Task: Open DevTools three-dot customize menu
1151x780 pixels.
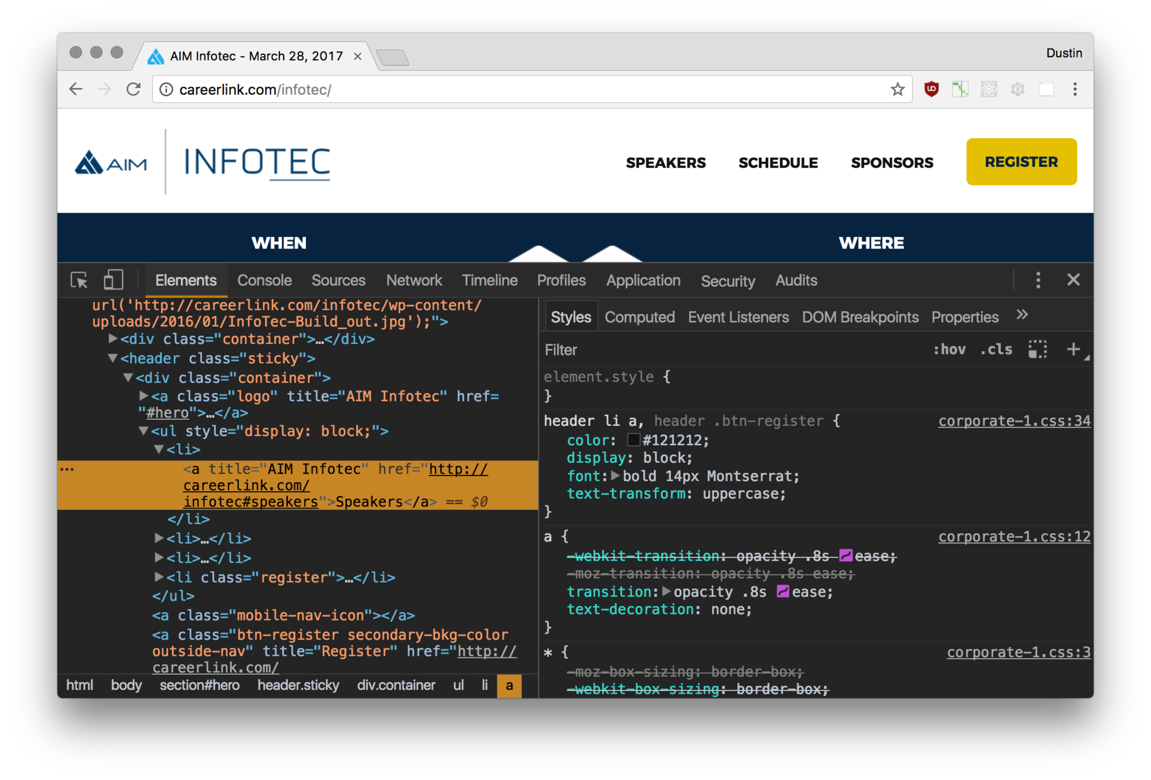Action: 1038,280
